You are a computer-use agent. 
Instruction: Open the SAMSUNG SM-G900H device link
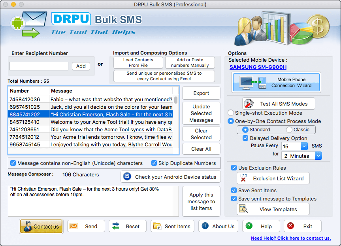(x=258, y=67)
